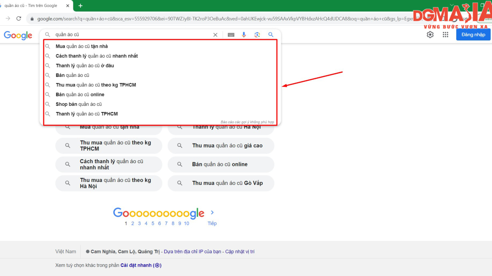
Task: Go to results page 2
Action: [x=132, y=223]
